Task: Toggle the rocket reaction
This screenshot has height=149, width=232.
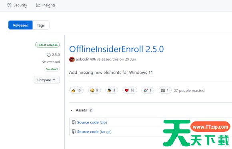Action: tap(148, 90)
